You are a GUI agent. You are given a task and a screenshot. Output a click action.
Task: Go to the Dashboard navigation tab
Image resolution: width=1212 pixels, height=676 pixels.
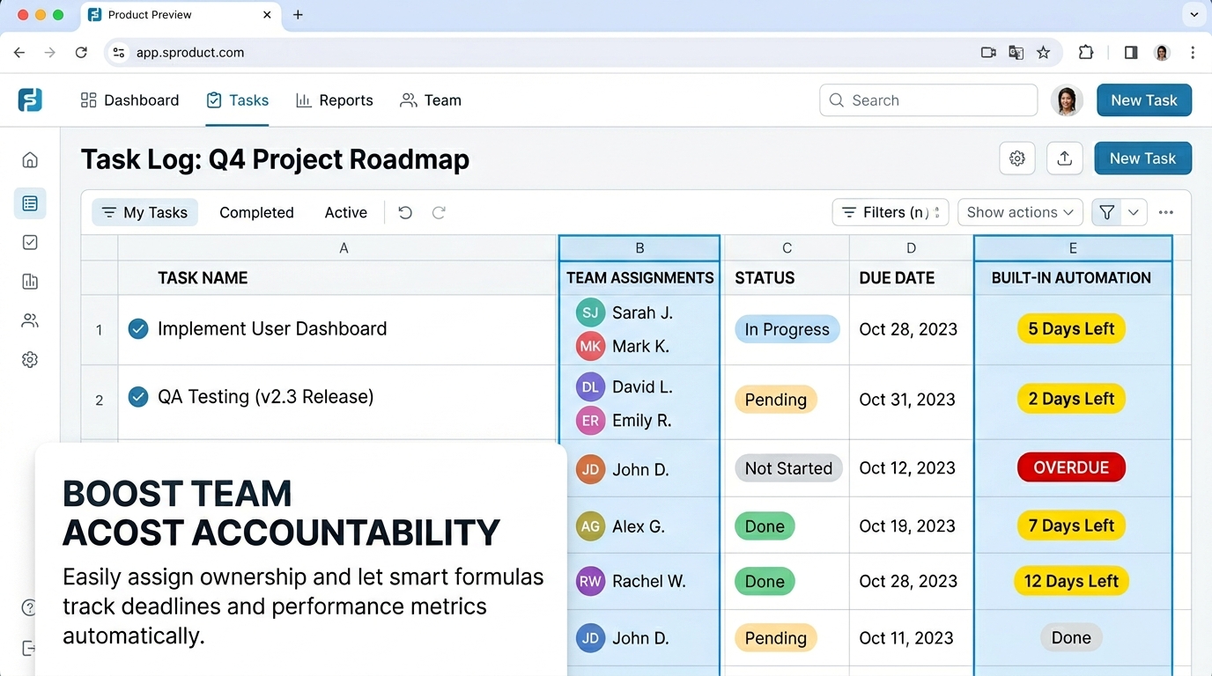point(129,100)
